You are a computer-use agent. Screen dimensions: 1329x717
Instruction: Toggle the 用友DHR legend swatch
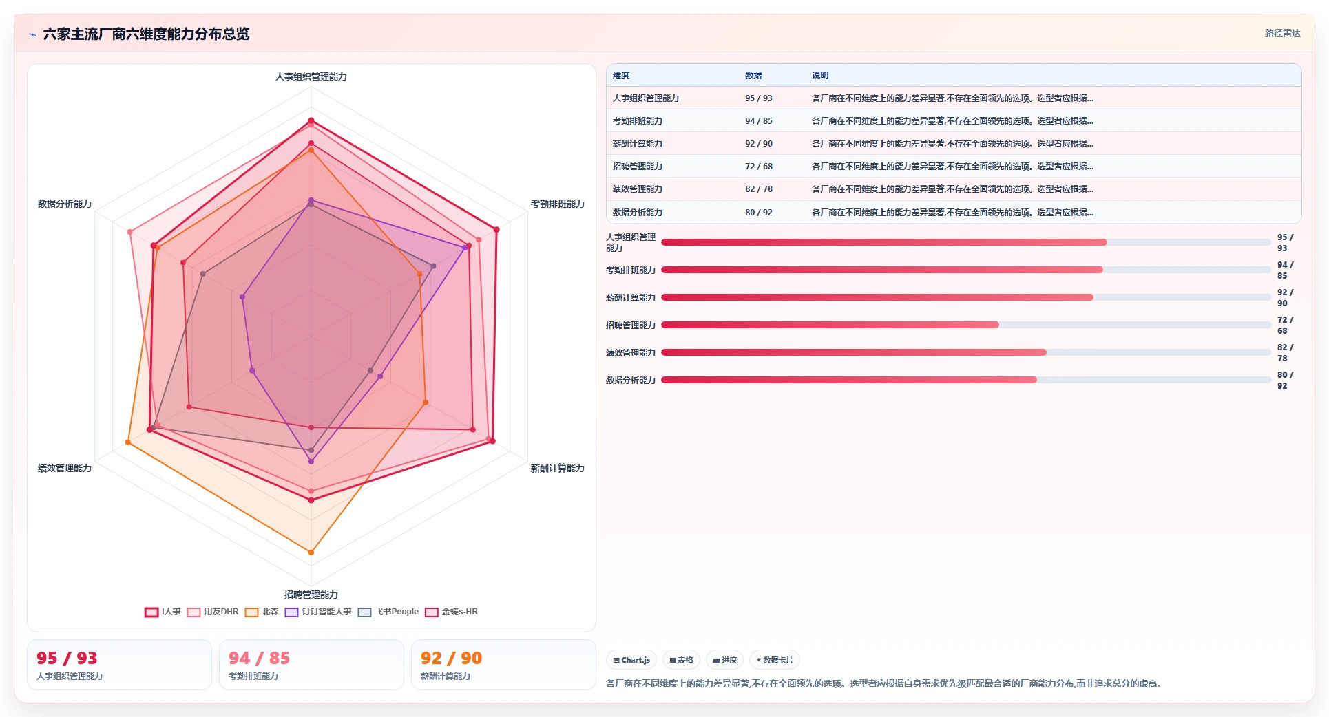click(x=193, y=612)
